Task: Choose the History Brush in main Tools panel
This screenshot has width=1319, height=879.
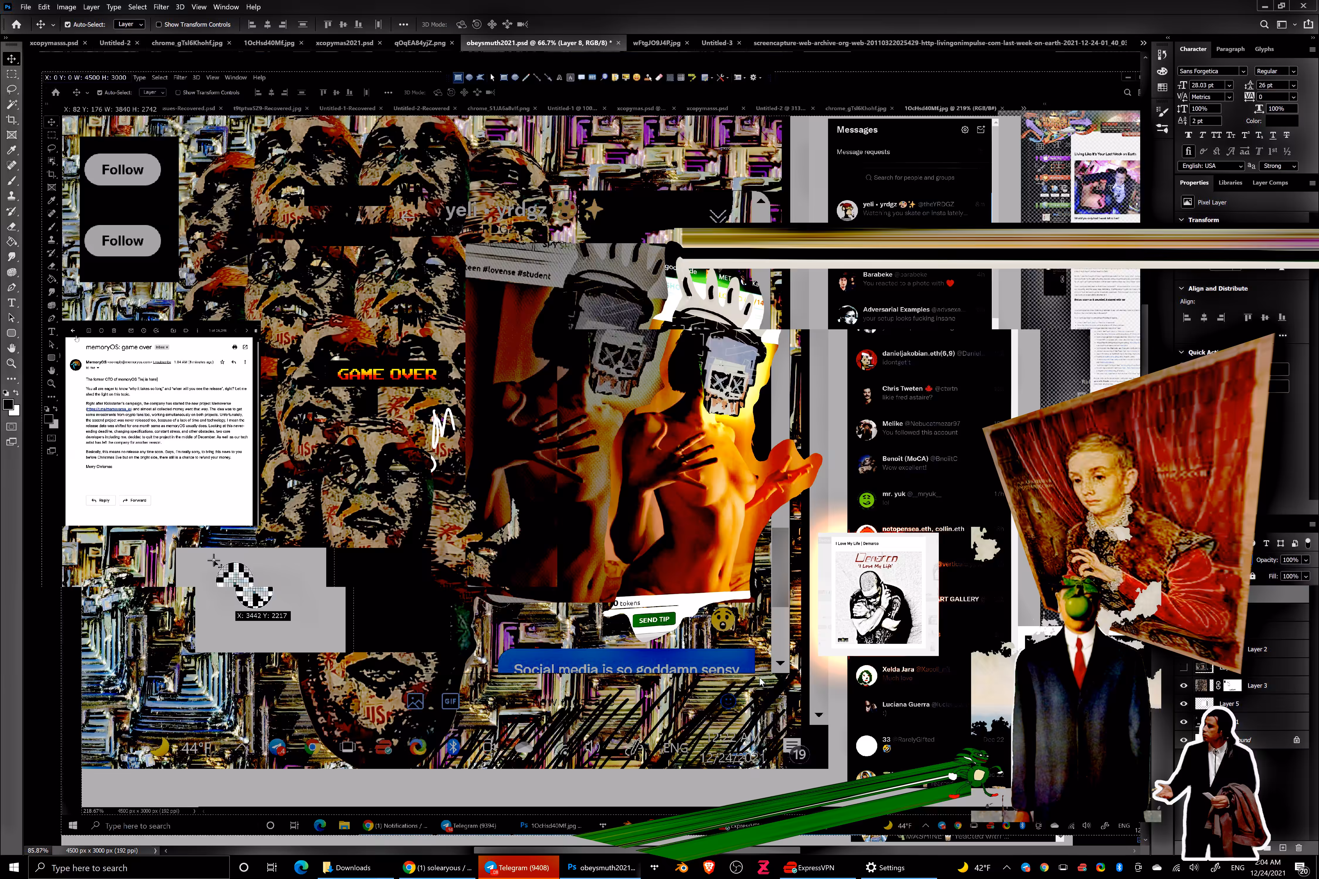Action: pos(11,211)
